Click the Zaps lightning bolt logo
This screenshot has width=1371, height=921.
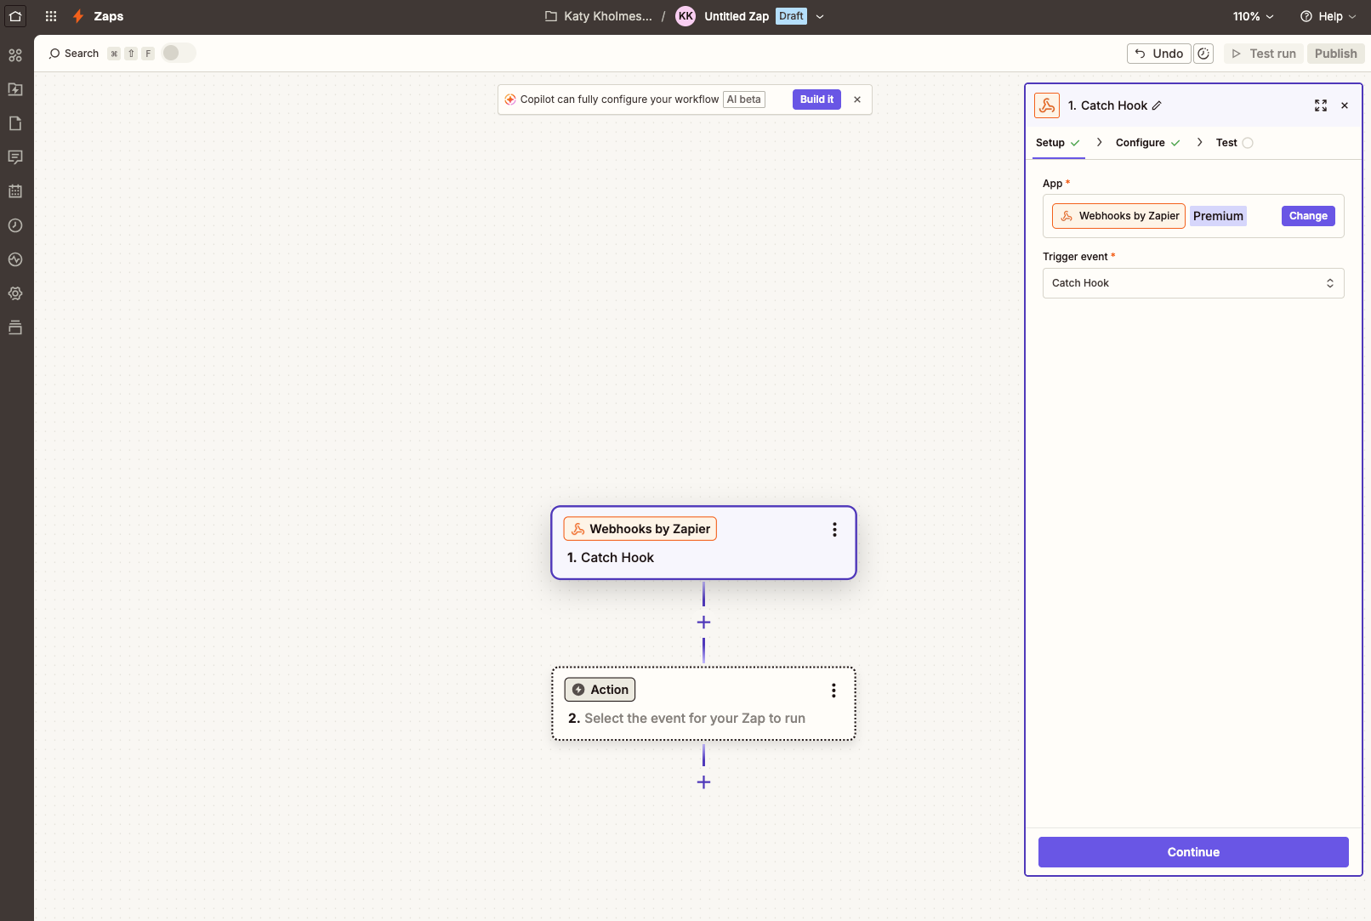pos(78,16)
